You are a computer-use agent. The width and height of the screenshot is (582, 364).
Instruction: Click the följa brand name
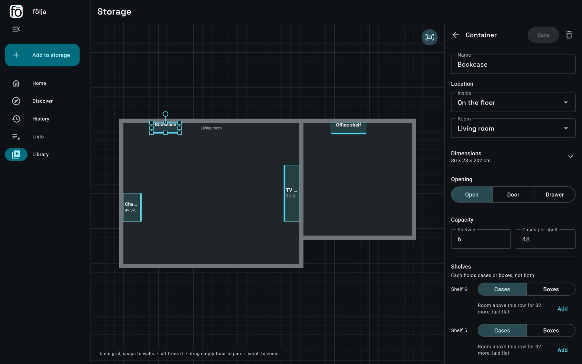pos(39,12)
